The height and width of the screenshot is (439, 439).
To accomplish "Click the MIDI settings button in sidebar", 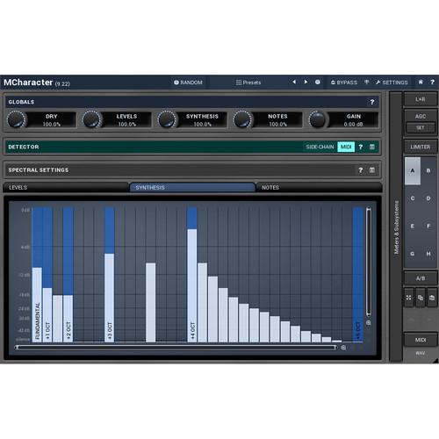I will 421,340.
